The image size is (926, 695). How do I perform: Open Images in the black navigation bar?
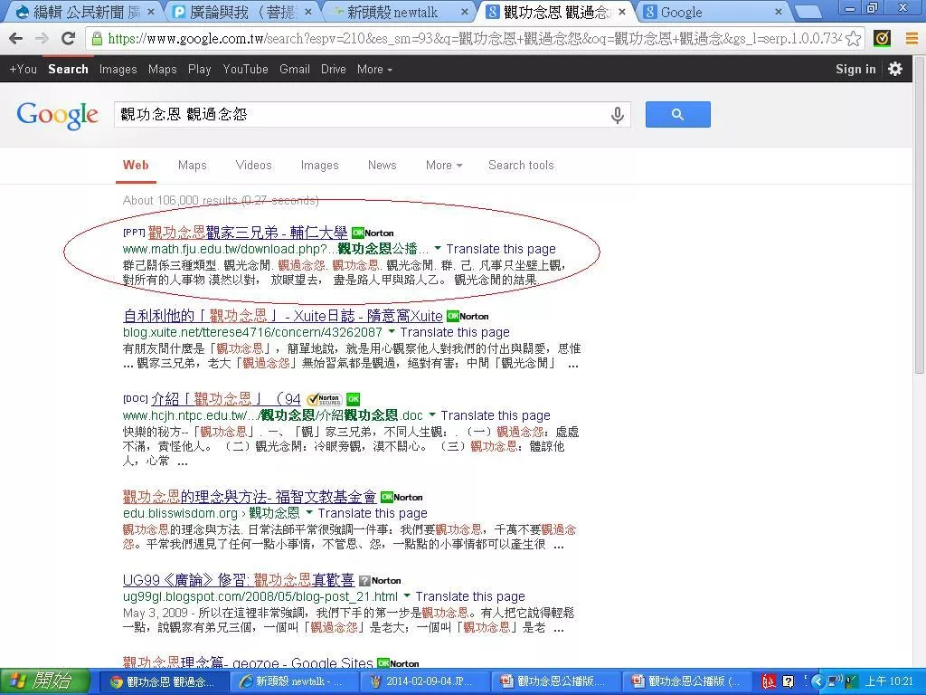118,69
